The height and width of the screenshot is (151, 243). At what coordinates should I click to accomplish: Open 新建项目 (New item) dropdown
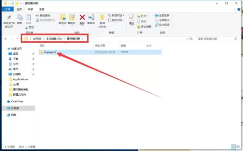[x=116, y=15]
